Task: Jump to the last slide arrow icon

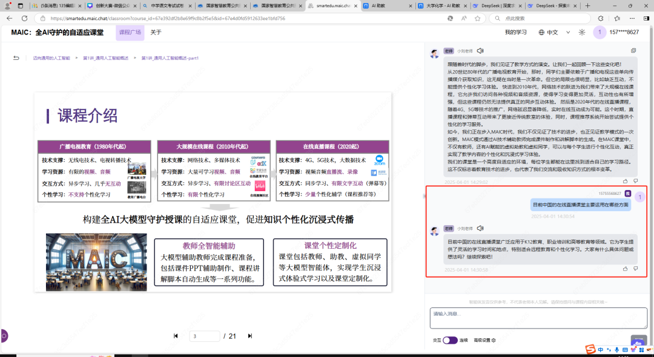Action: coord(249,336)
